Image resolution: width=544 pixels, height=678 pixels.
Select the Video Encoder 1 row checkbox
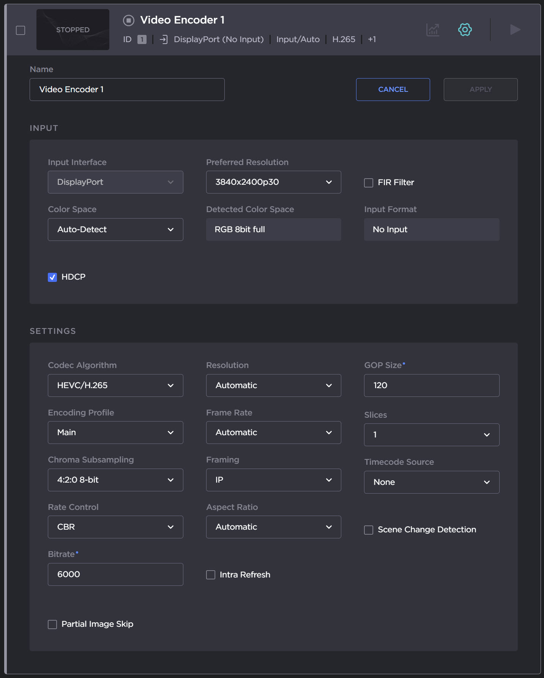pos(20,30)
